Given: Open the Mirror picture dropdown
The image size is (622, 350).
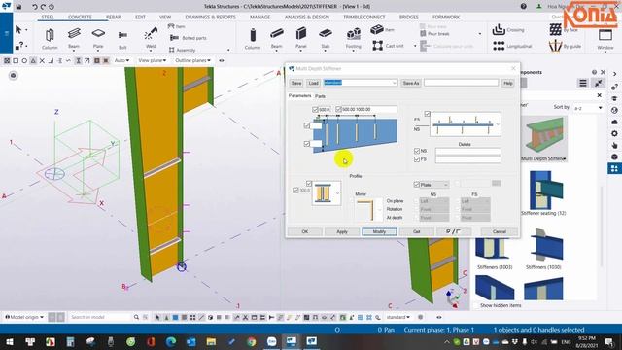Looking at the screenshot, I should [380, 210].
